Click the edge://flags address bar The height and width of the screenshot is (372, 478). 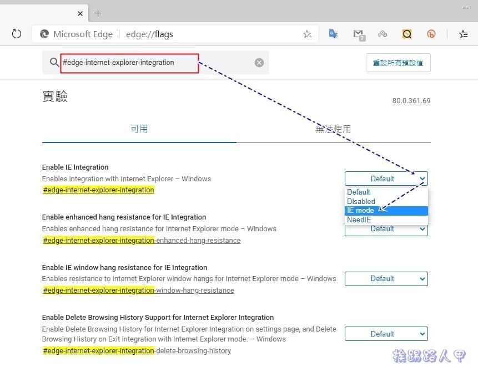pyautogui.click(x=175, y=34)
